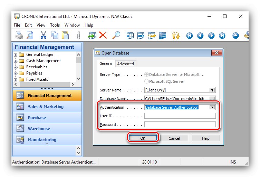This screenshot has height=177, width=260.
Task: Click the Sort arrows toolbar icon
Action: (176, 36)
